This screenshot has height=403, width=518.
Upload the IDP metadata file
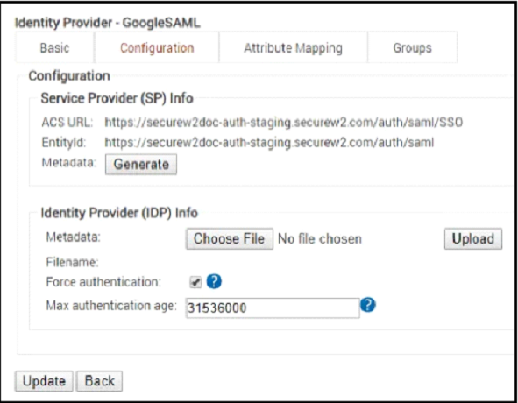tap(473, 238)
